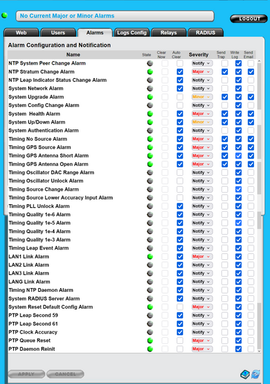The height and width of the screenshot is (384, 270).
Task: Click the help book icon at bottom right
Action: click(x=245, y=374)
